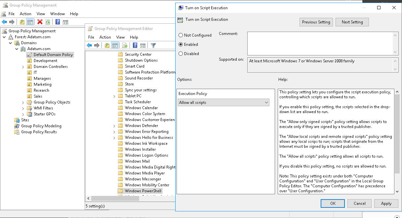Expand the Domain Controllers node

point(23,67)
